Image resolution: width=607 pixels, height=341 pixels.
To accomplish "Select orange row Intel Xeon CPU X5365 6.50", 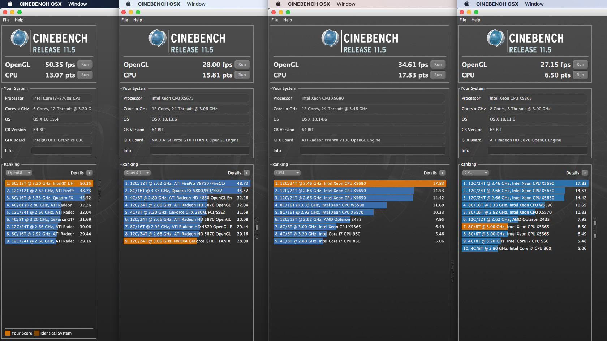I will [525, 227].
